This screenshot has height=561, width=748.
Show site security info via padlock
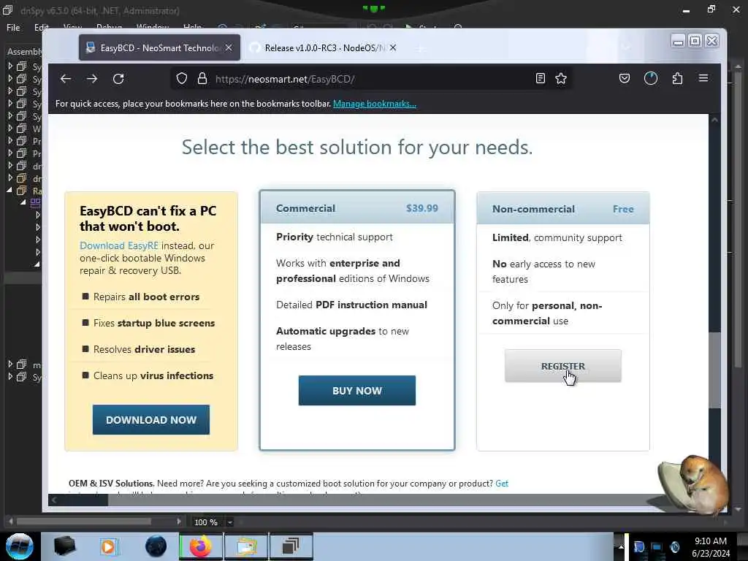202,79
